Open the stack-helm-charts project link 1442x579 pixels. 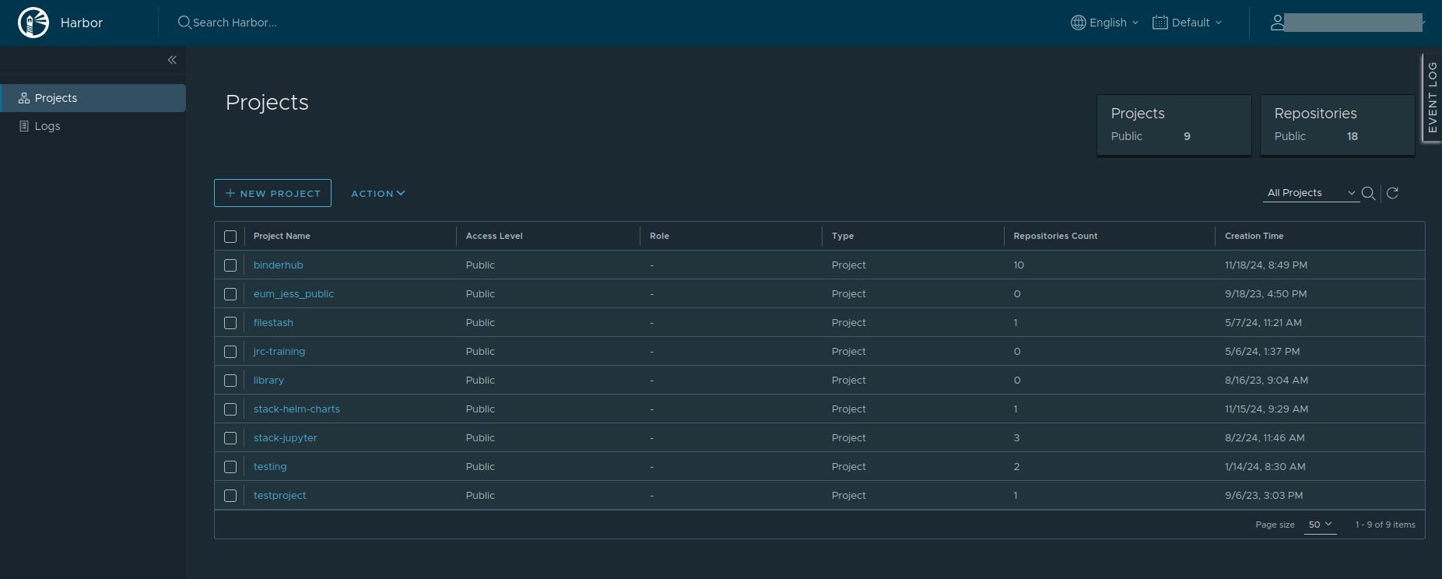(296, 409)
